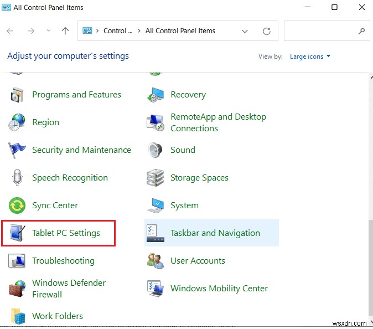Open Taskbar and Navigation settings
This screenshot has height=329, width=373.
coord(215,233)
